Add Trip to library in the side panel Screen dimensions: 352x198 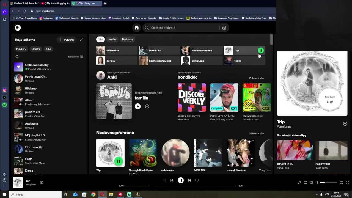(x=345, y=124)
